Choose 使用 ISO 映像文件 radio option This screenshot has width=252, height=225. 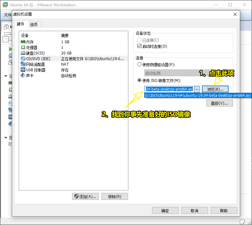pos(140,80)
